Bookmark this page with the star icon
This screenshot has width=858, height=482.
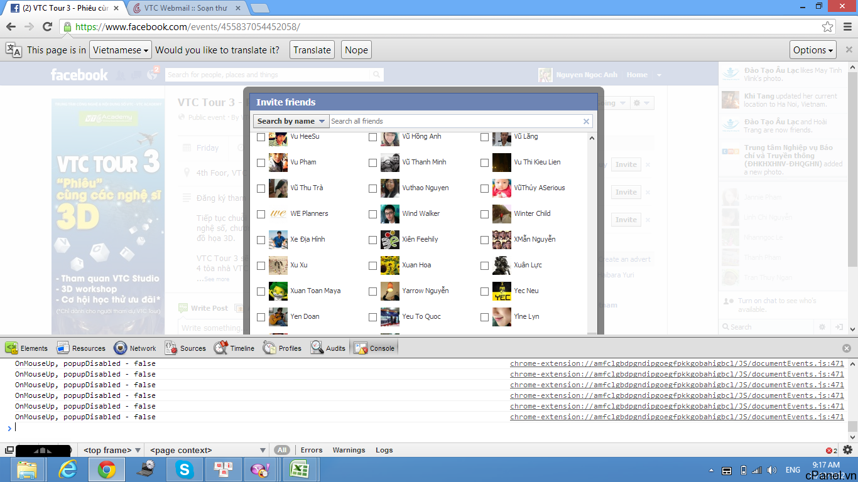point(827,26)
